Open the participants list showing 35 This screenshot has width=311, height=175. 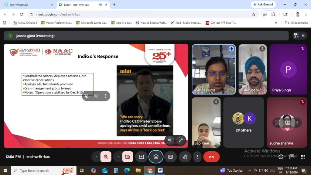coord(299,36)
